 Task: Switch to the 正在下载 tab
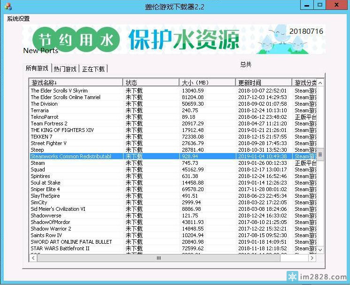pyautogui.click(x=93, y=69)
